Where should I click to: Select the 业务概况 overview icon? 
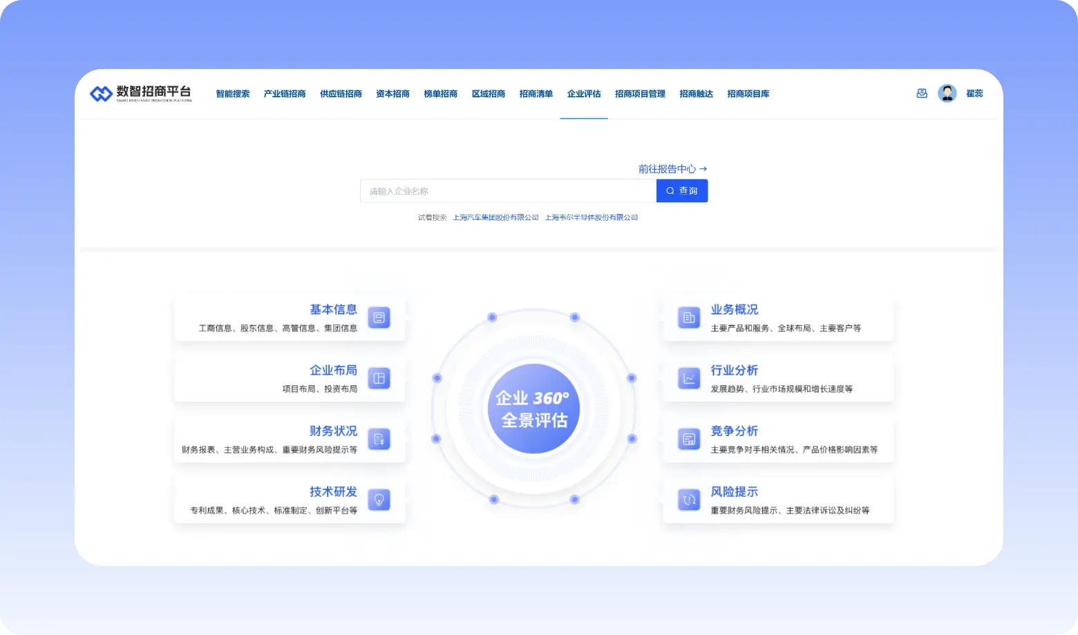pyautogui.click(x=688, y=317)
